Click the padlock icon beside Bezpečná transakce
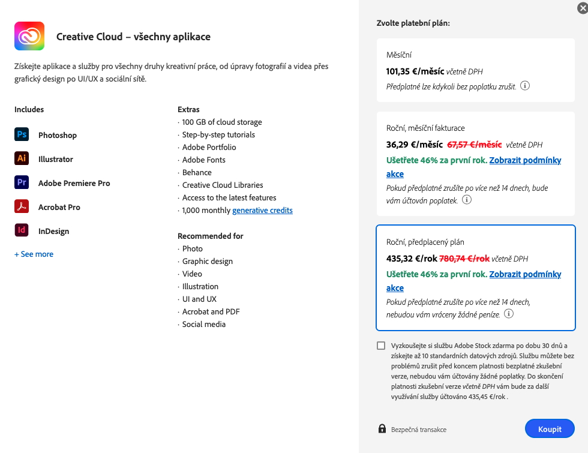This screenshot has width=588, height=453. (x=382, y=428)
